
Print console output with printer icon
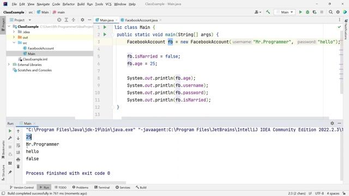click(x=18, y=160)
